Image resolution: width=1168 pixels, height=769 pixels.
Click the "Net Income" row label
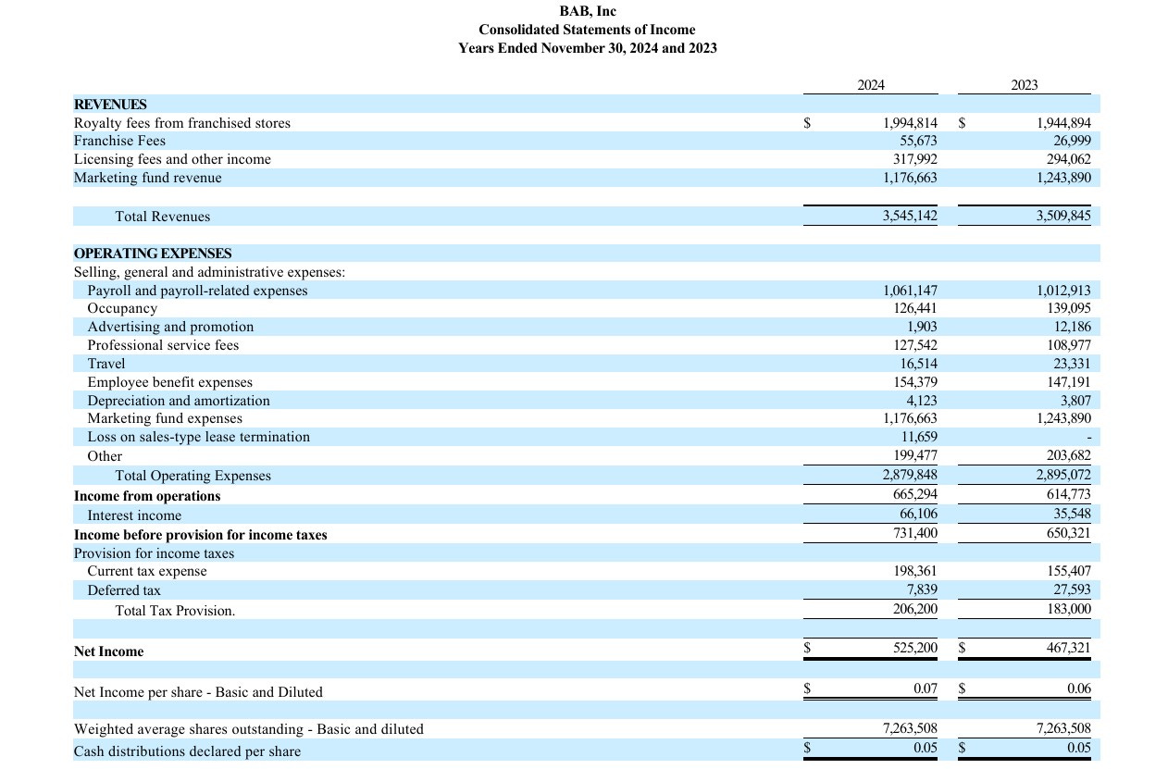tap(108, 651)
